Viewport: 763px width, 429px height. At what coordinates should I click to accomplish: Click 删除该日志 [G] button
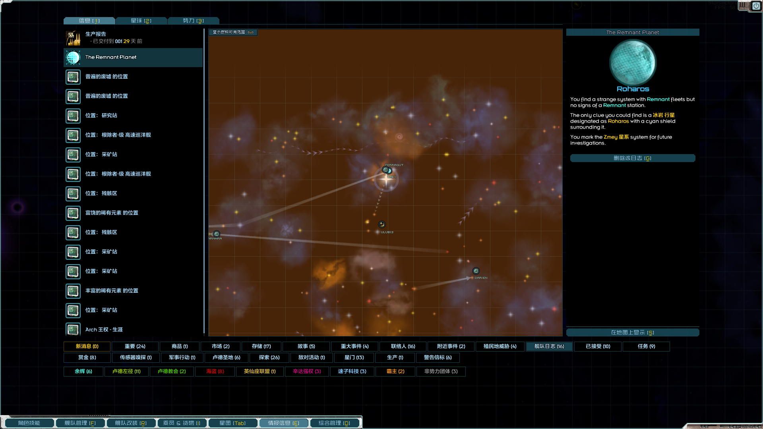pyautogui.click(x=632, y=158)
